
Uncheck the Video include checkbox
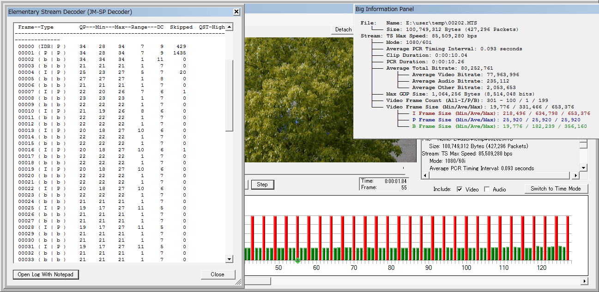pos(460,189)
